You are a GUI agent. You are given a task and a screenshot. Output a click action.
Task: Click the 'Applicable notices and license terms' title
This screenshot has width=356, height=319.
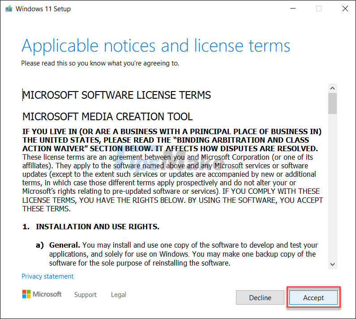[156, 46]
